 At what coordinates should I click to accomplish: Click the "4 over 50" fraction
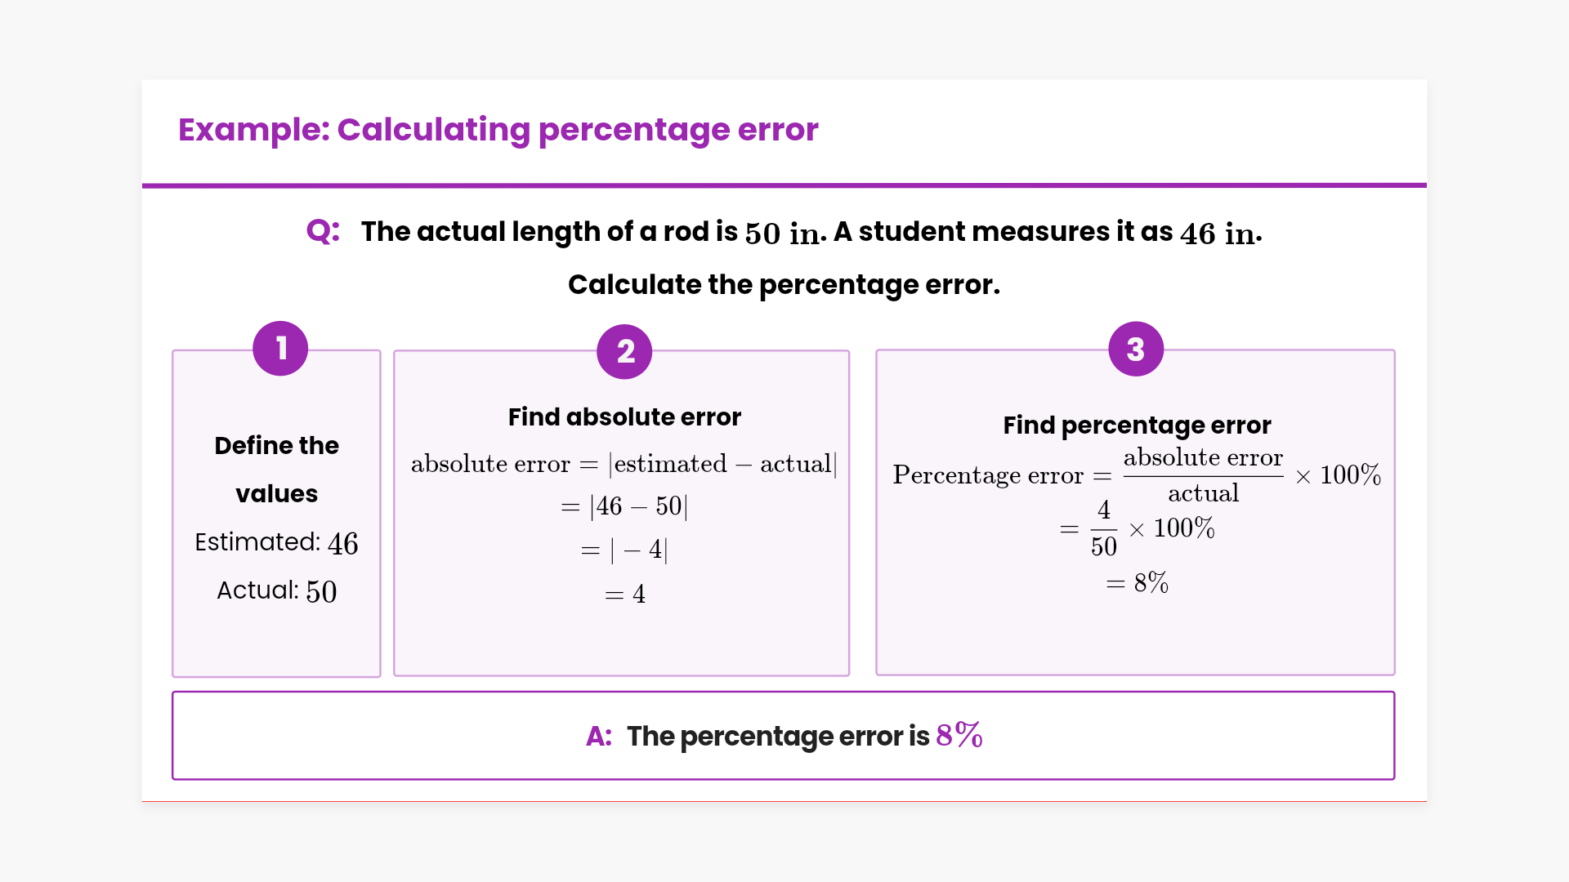[x=1103, y=528]
